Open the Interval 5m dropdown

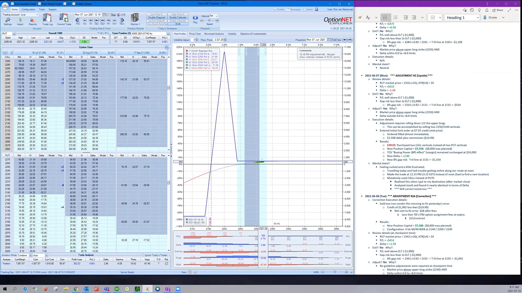pos(217,16)
